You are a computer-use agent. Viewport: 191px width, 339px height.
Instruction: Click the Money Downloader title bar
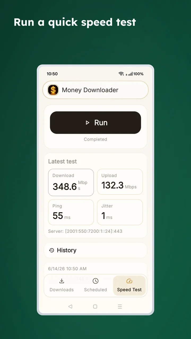[x=95, y=90]
